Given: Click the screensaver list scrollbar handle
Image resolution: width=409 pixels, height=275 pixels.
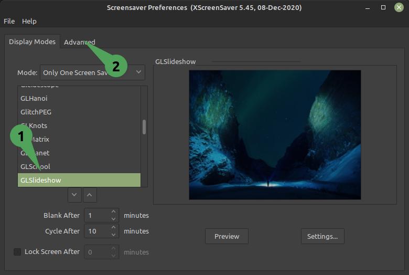Looking at the screenshot, I should tap(144, 127).
